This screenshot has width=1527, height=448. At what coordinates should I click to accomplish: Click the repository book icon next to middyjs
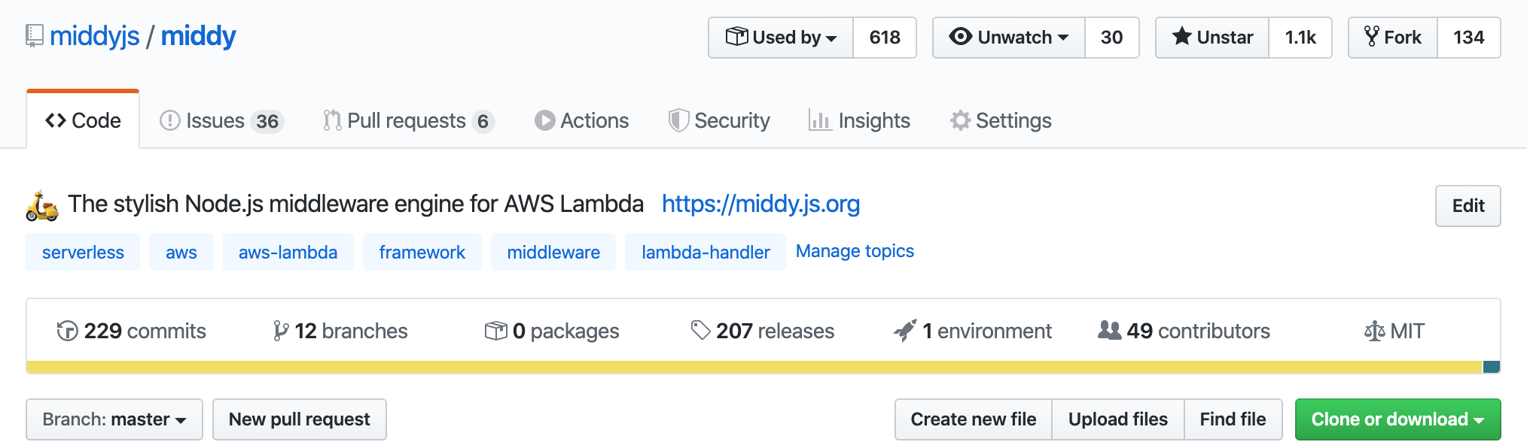pyautogui.click(x=33, y=35)
